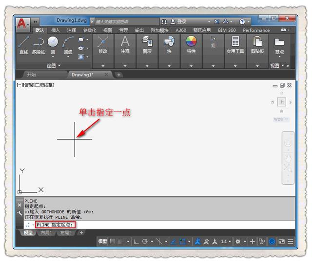Switch to the Parametric (参数化) ribbon tab
Viewport: 312px width, 265px height.
90,30
